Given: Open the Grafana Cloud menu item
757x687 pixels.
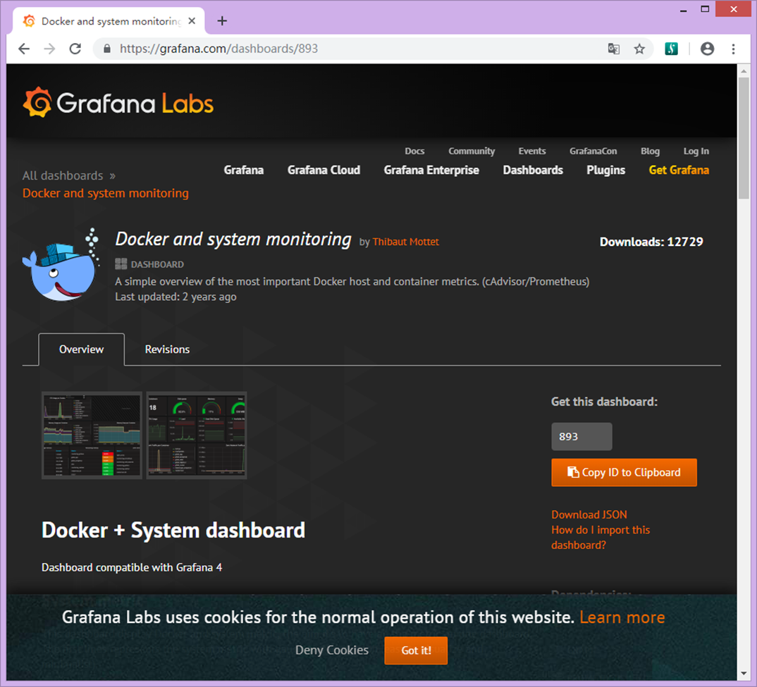Looking at the screenshot, I should pos(324,170).
